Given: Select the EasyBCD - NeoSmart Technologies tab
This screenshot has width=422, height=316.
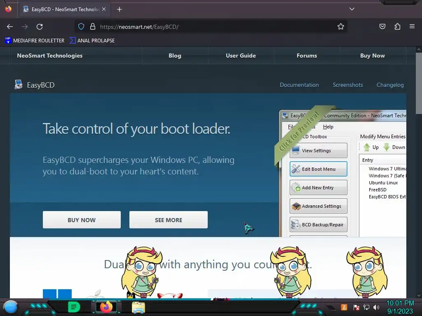Looking at the screenshot, I should pyautogui.click(x=65, y=9).
